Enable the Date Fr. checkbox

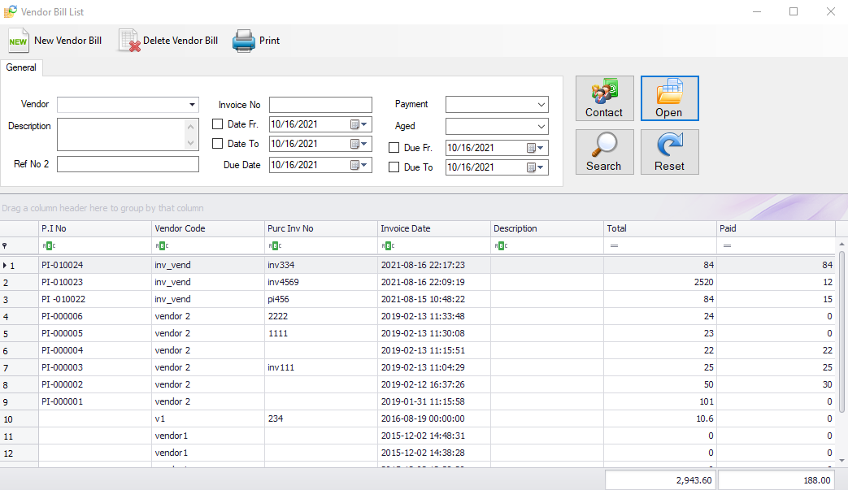pyautogui.click(x=217, y=124)
